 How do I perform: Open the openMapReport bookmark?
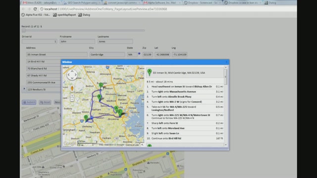[64, 15]
